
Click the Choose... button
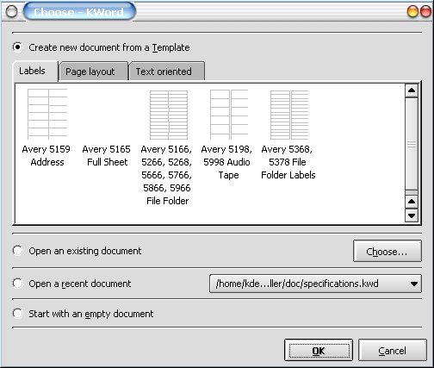pos(387,252)
